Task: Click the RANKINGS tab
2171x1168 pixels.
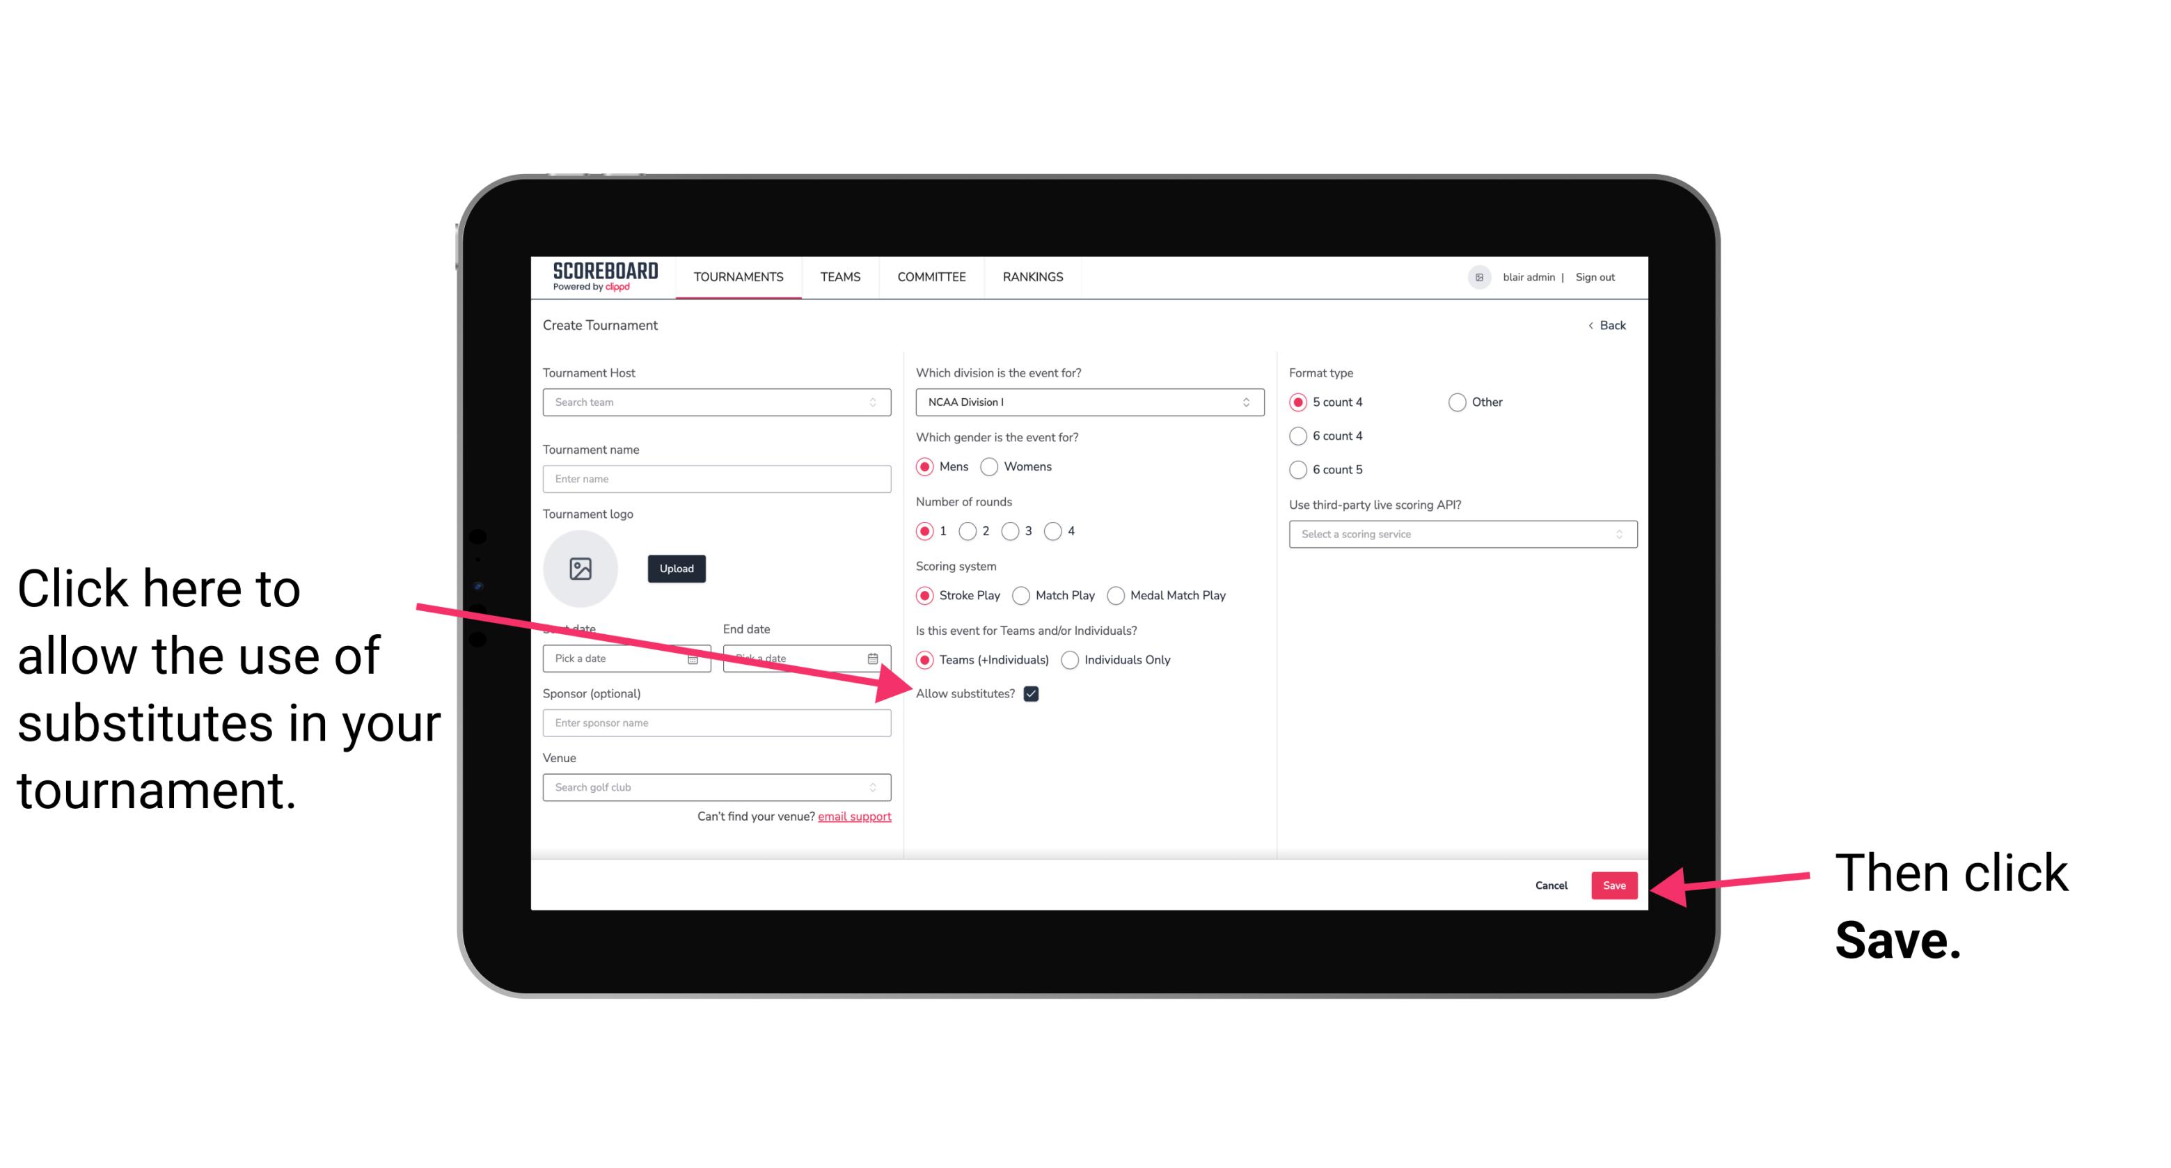Action: coord(1032,276)
